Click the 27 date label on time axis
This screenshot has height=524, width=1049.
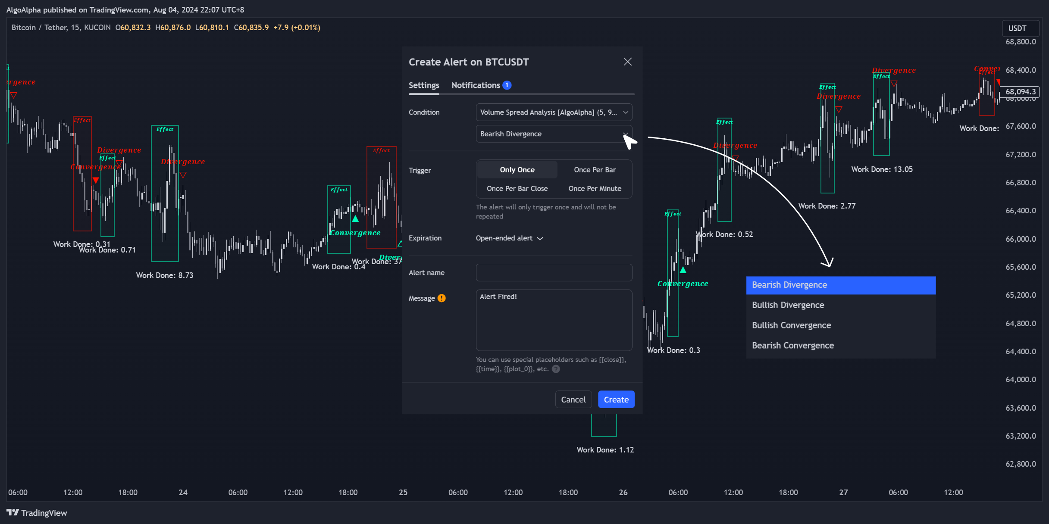click(x=843, y=493)
